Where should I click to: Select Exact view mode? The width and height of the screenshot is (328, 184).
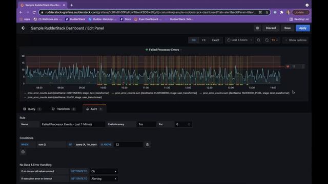215,40
